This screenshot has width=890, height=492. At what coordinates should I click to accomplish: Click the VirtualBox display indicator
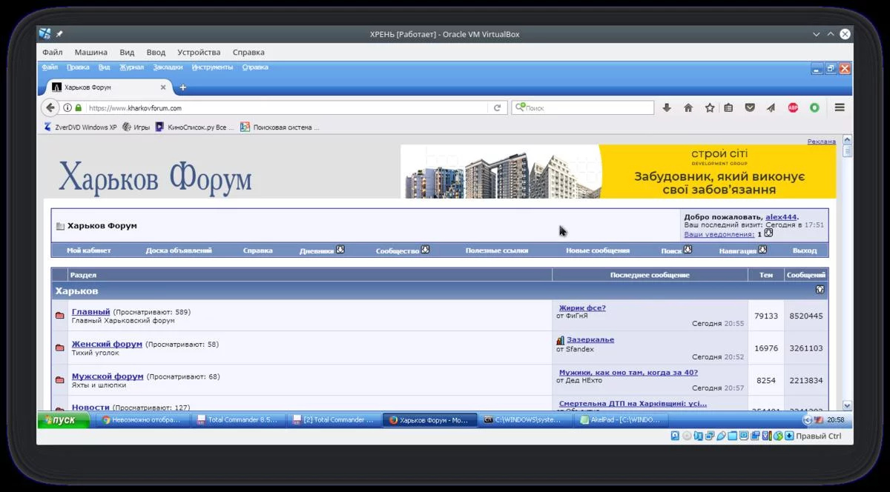[743, 436]
